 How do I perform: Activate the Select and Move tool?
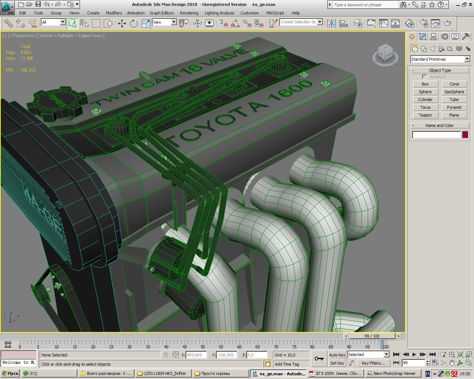122,23
